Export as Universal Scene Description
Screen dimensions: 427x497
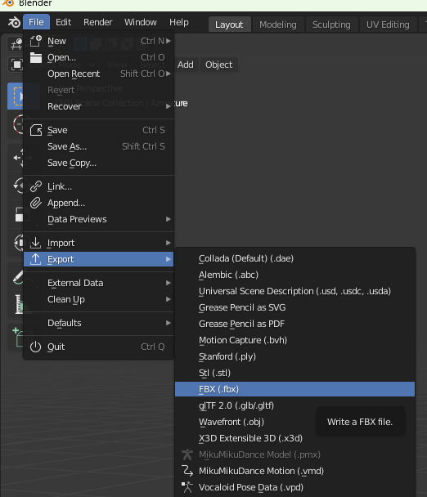click(294, 291)
